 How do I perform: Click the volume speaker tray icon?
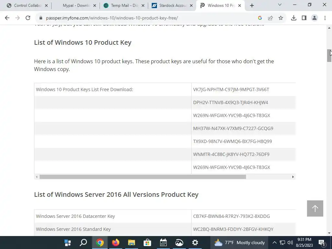pyautogui.click(x=290, y=243)
